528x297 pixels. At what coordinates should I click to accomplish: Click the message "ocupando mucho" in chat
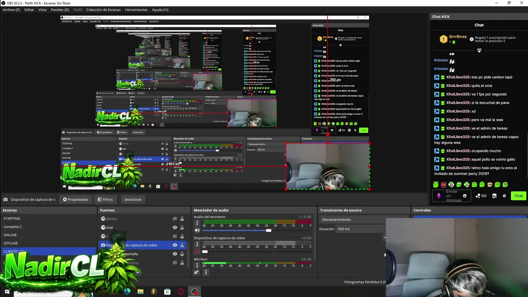point(486,151)
